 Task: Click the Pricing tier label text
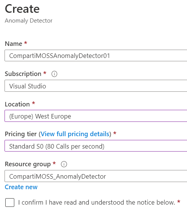tap(21, 134)
